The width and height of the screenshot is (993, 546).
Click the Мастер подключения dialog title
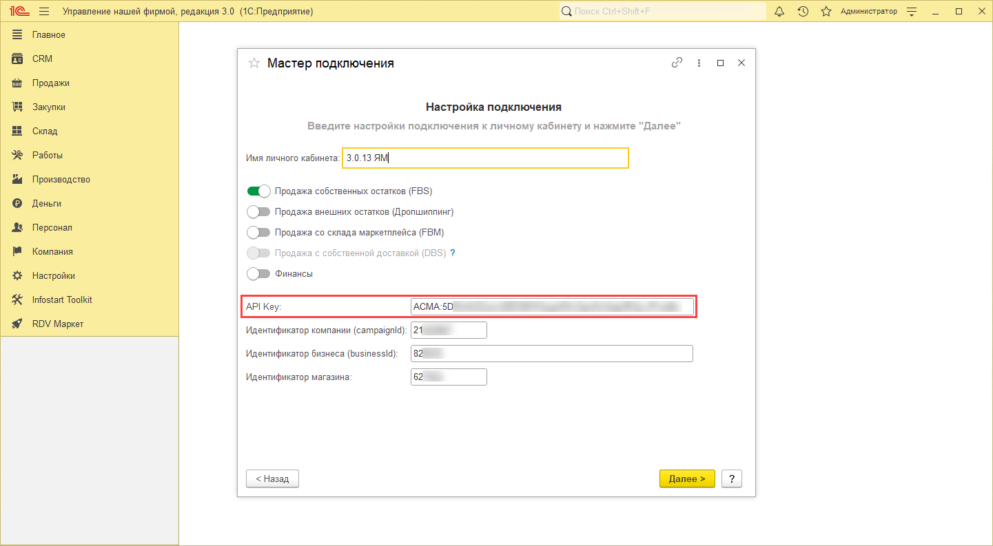click(331, 63)
